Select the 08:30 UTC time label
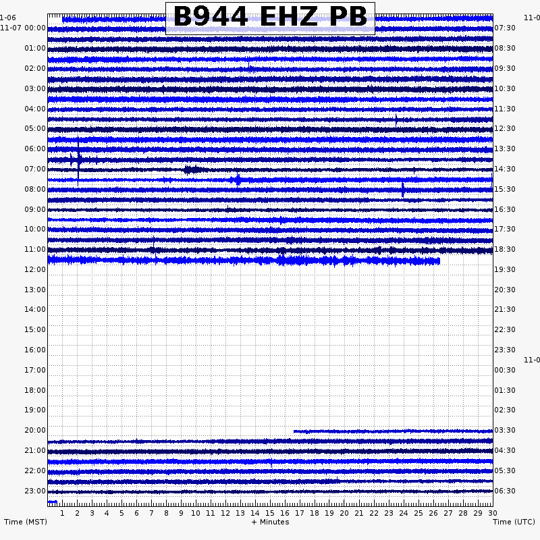This screenshot has width=540, height=540. pyautogui.click(x=505, y=48)
